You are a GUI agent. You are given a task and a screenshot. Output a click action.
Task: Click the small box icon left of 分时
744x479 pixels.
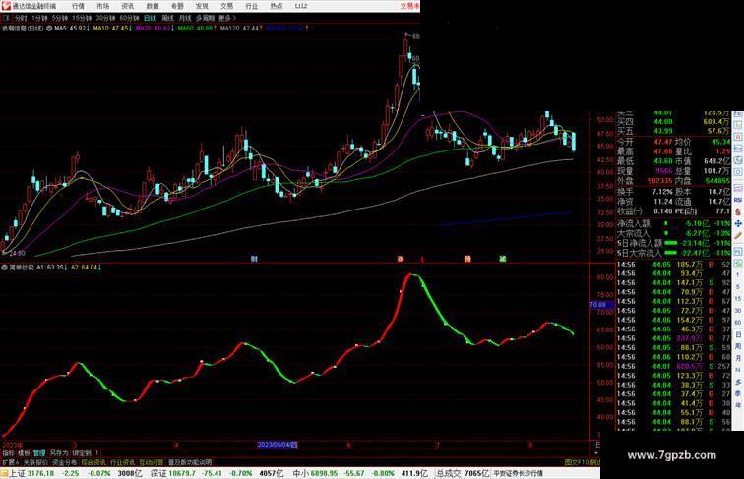tap(6, 18)
